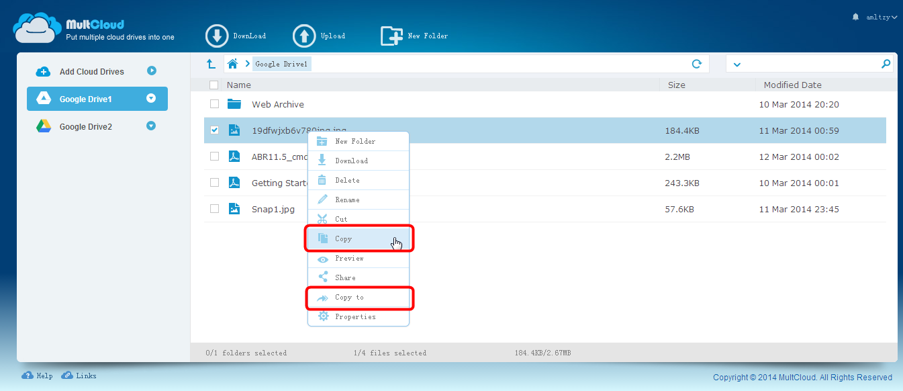
Task: Choose Download in context menu
Action: tap(359, 161)
